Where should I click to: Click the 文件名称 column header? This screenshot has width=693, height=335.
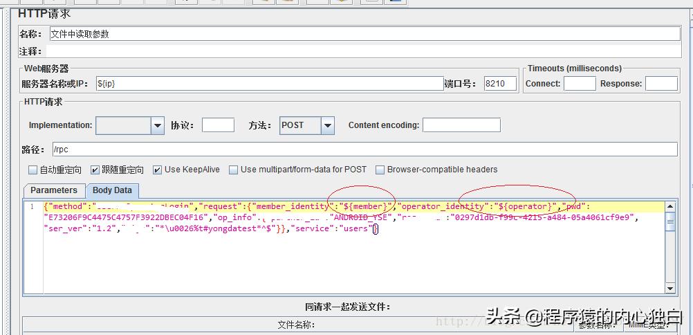pos(296,325)
